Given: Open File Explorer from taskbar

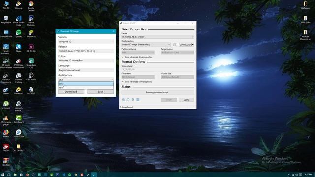Looking at the screenshot, I should [15, 175].
